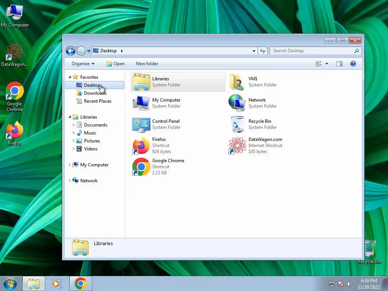Click the volume speaker tray icon

point(350,284)
